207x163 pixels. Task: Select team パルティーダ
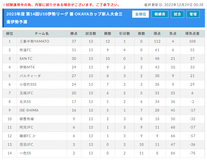click(30, 76)
